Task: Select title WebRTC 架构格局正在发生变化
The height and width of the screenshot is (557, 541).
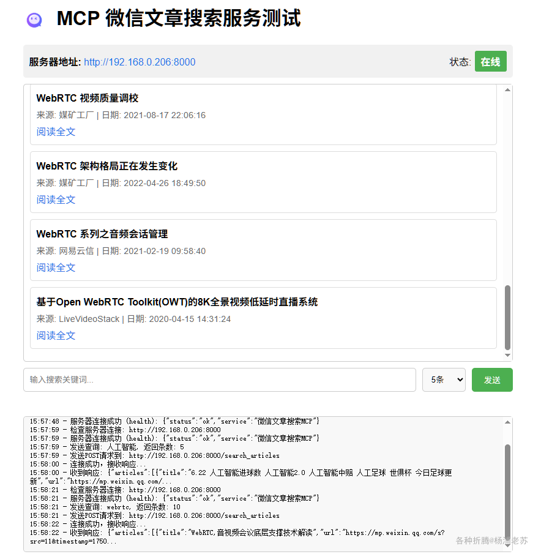Action: tap(107, 166)
